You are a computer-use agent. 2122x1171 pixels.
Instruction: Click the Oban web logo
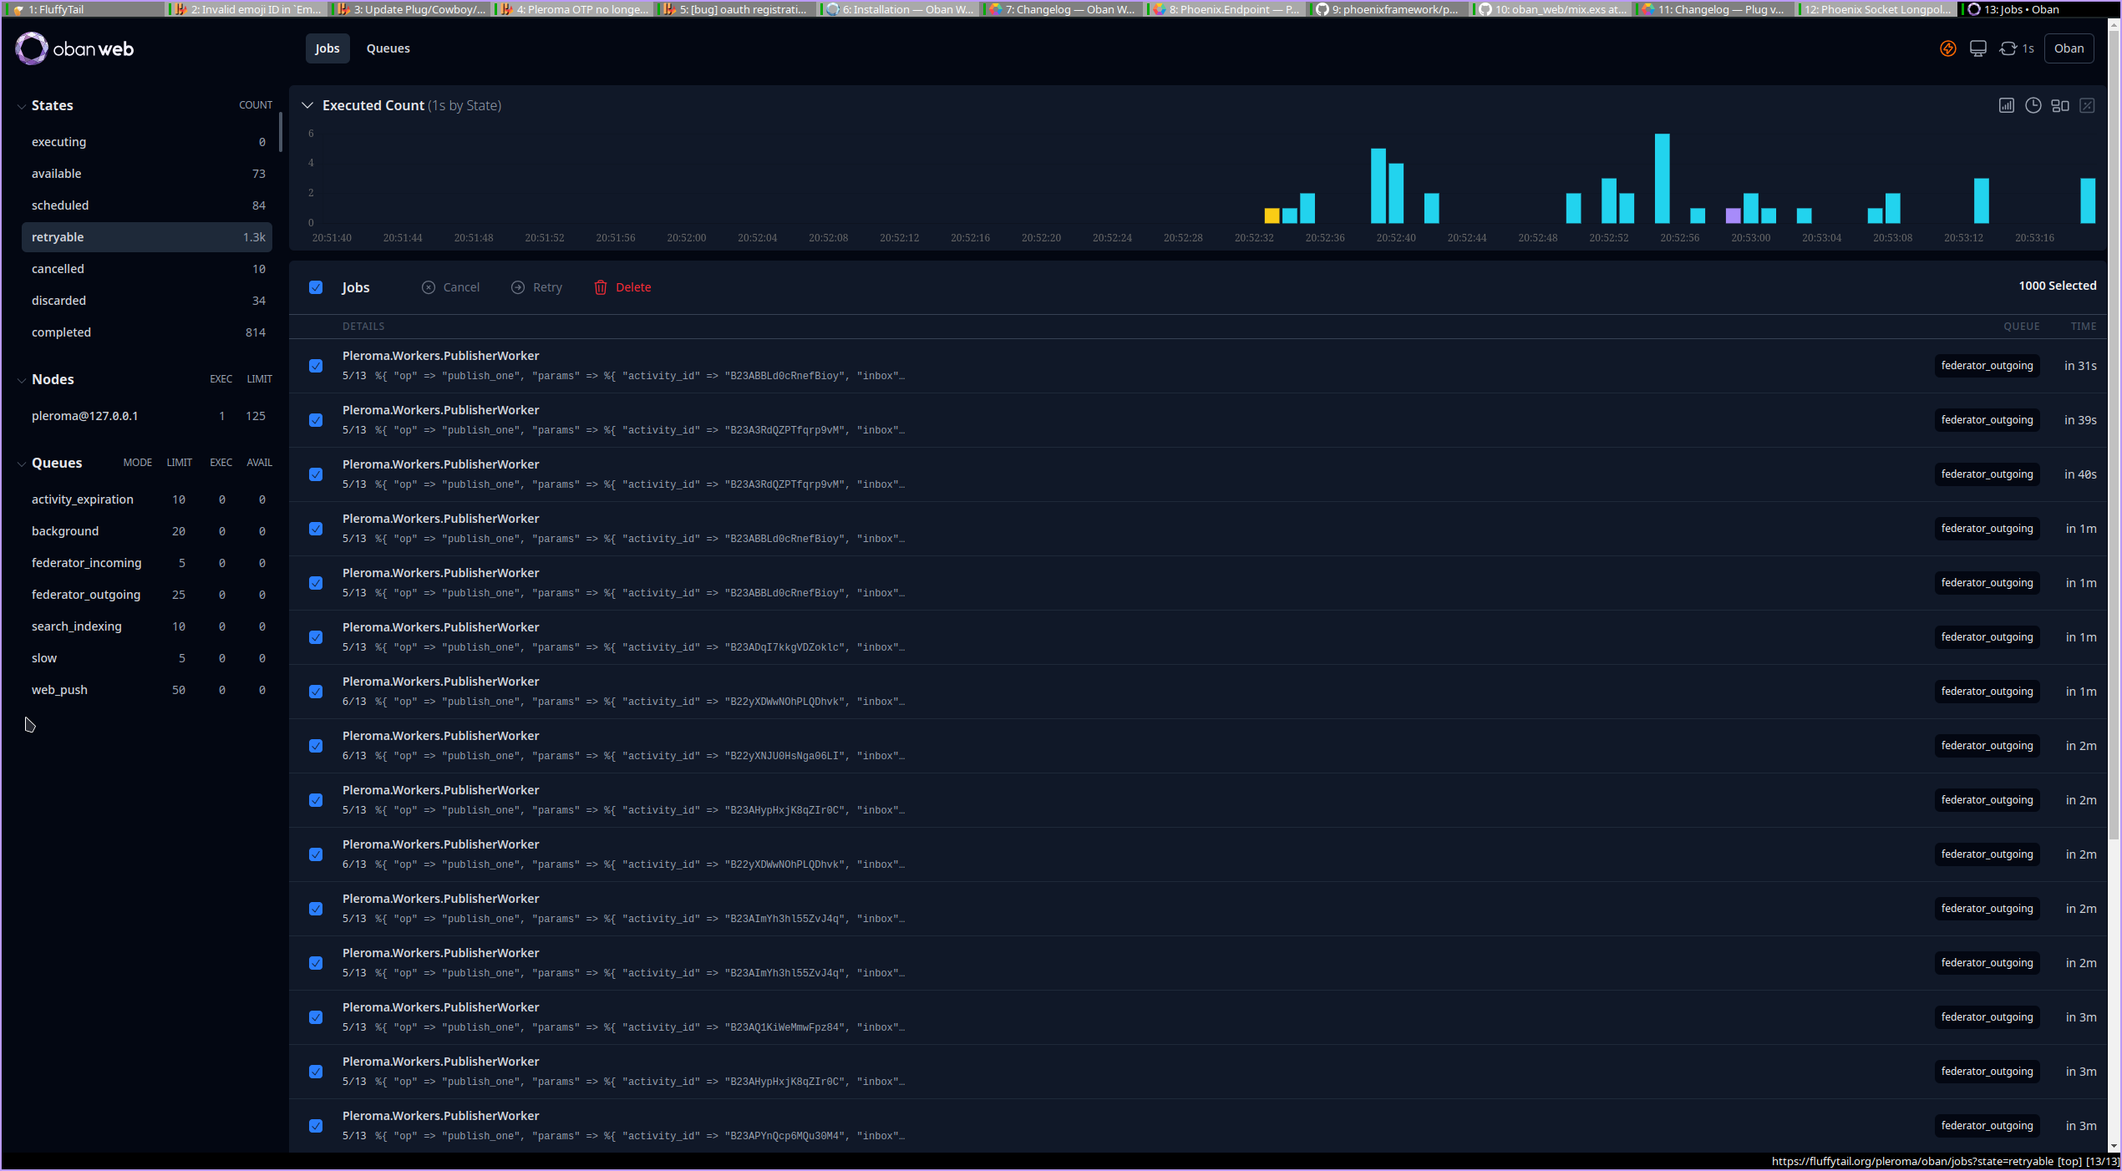(x=74, y=48)
